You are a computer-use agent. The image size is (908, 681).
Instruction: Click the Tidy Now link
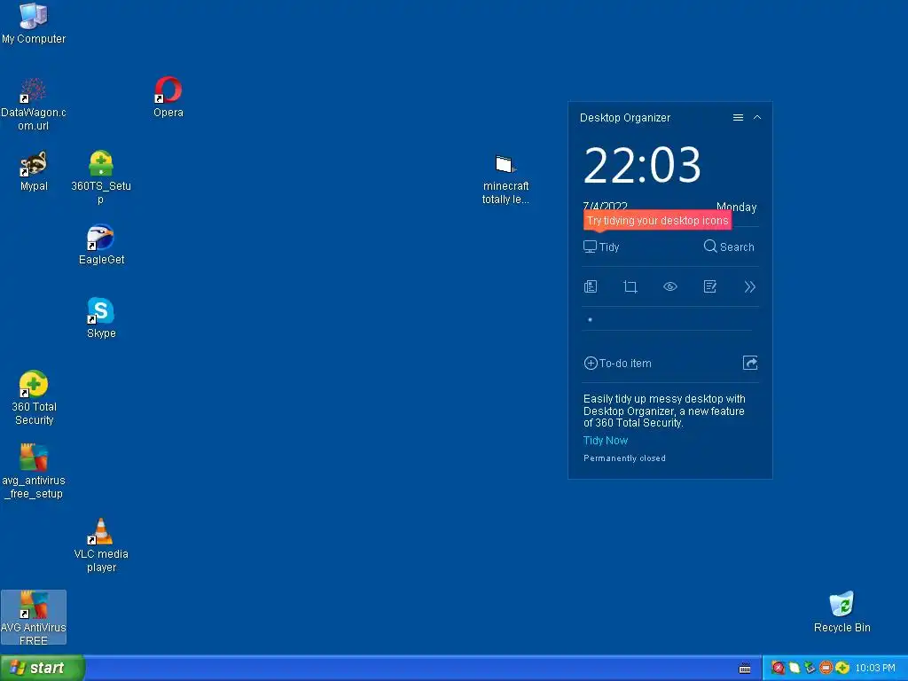(x=605, y=440)
